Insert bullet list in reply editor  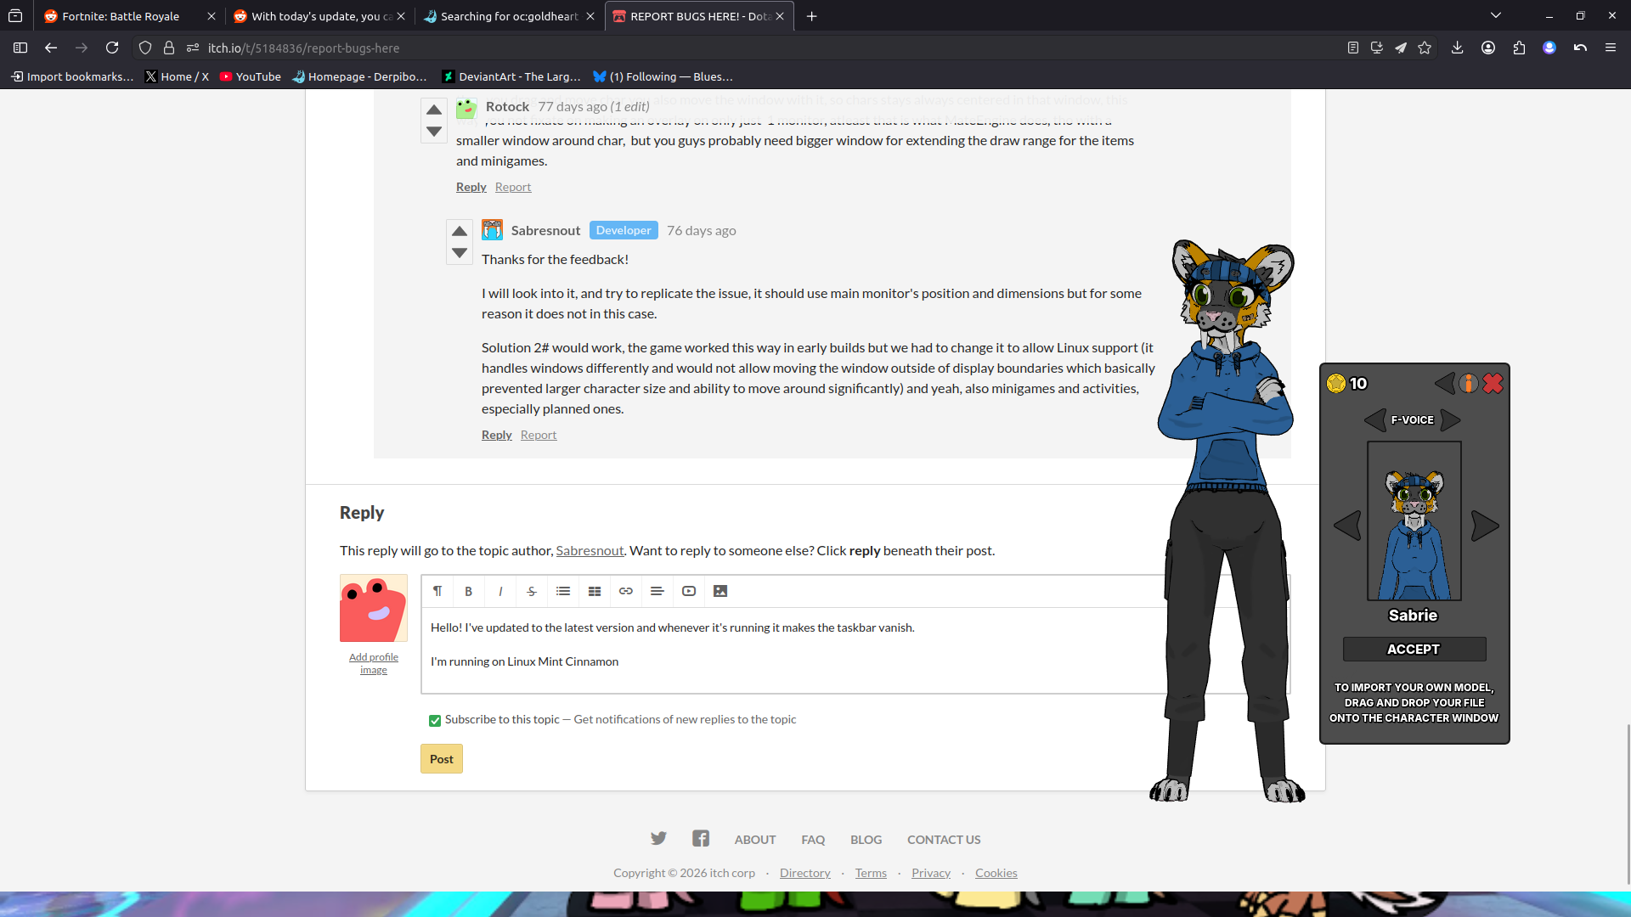tap(563, 591)
